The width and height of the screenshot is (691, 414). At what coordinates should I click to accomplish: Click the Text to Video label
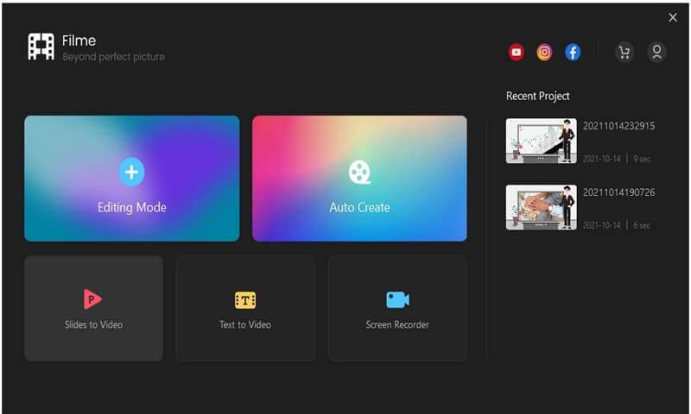point(245,324)
